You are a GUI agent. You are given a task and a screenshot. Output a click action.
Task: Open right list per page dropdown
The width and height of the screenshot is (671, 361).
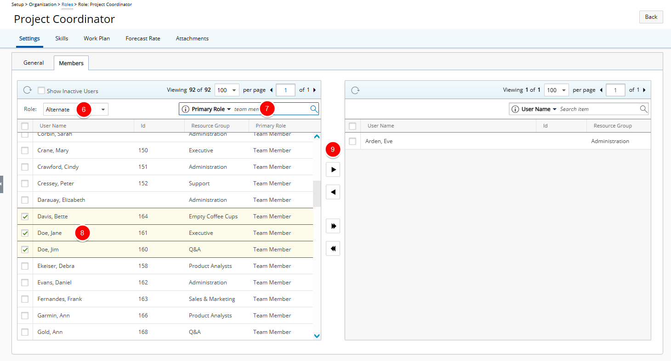pyautogui.click(x=557, y=90)
